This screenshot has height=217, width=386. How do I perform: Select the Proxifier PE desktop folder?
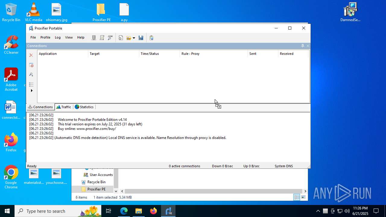(x=101, y=12)
